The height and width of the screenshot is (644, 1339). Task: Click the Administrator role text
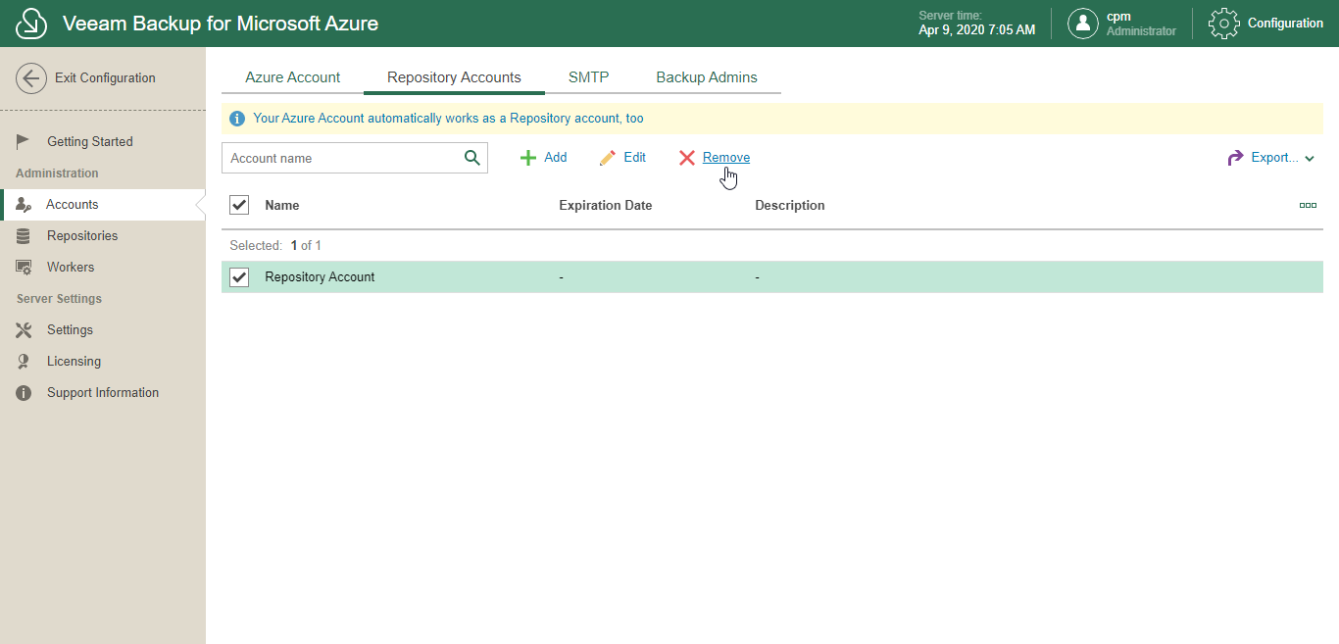click(1141, 31)
